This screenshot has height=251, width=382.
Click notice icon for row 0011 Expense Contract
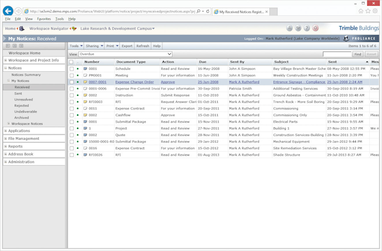click(x=85, y=109)
